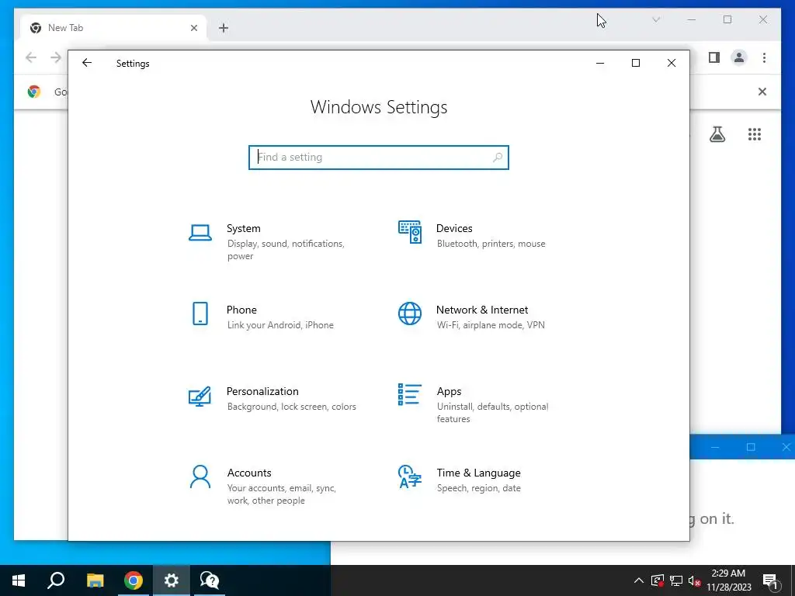Open the taskbar search magnifier
The height and width of the screenshot is (596, 795).
tap(56, 580)
